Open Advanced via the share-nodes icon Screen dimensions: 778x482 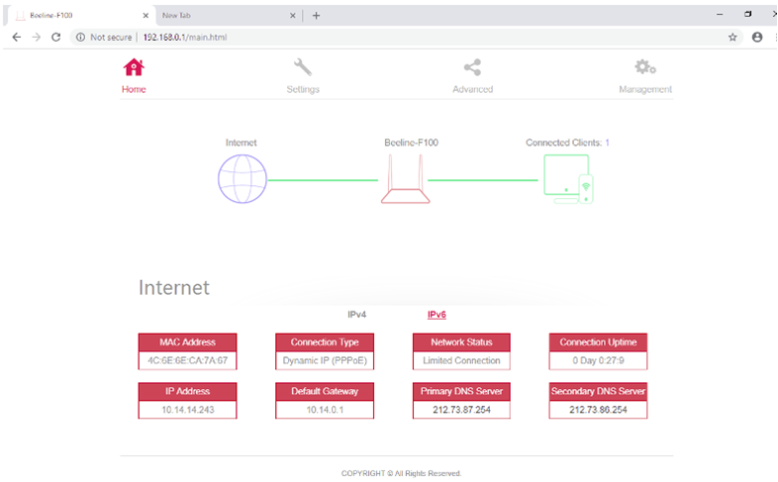472,67
